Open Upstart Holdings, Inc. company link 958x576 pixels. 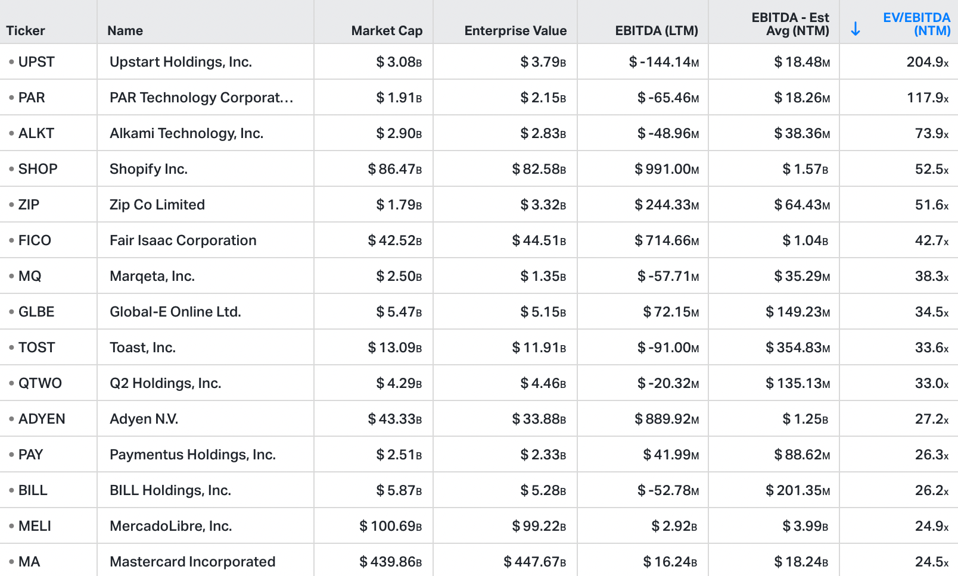(x=181, y=62)
